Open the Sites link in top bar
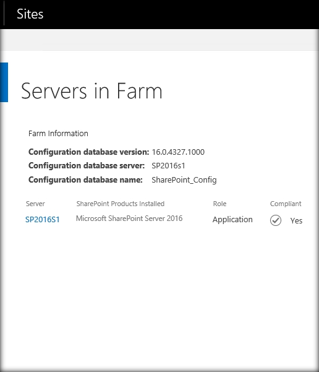Viewport: 319px width, 372px height. pyautogui.click(x=30, y=14)
